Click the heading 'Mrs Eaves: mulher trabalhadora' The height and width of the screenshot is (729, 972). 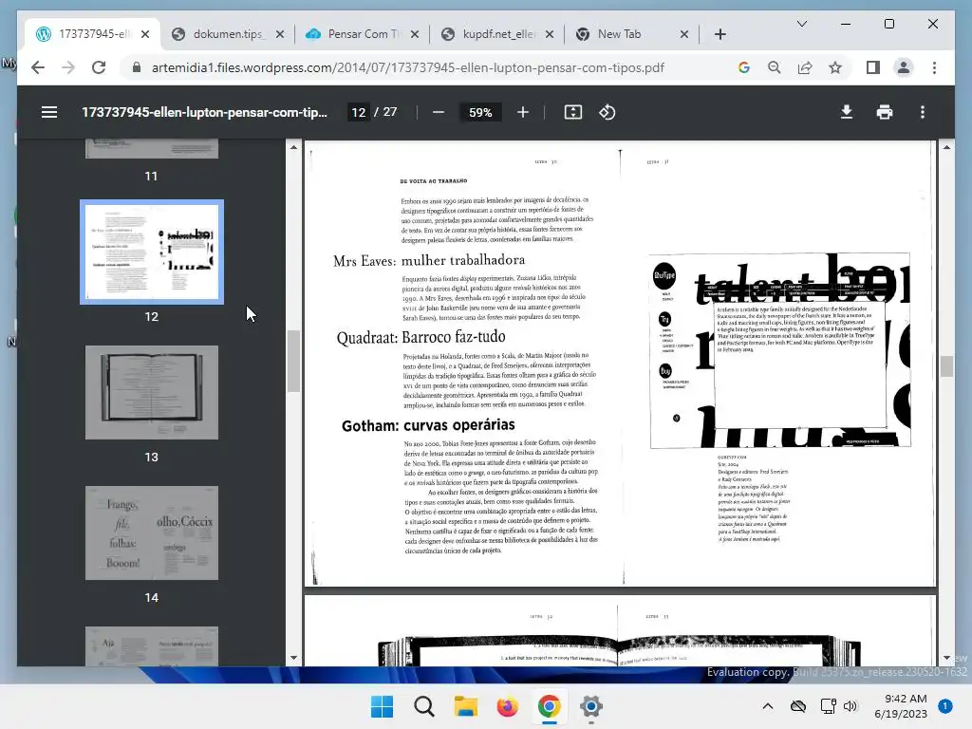(429, 260)
